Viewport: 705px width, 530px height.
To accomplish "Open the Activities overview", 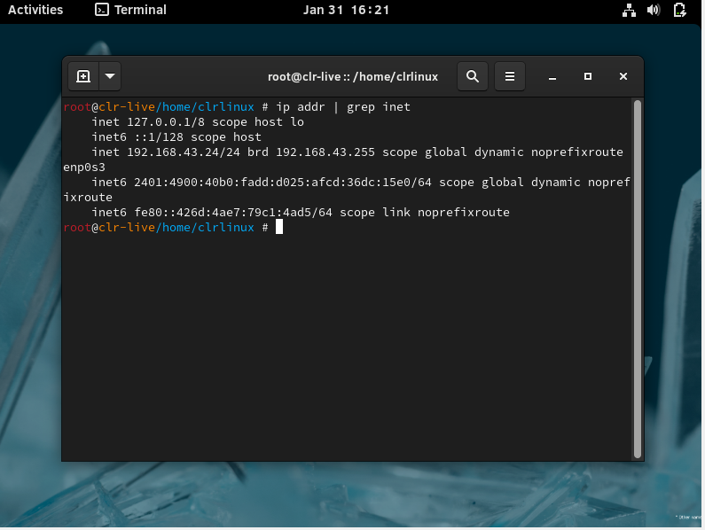I will (x=35, y=10).
